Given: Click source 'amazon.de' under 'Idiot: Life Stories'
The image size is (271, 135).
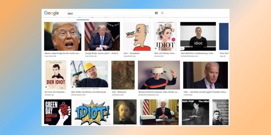Looking at the screenshot, I should 159,56.
